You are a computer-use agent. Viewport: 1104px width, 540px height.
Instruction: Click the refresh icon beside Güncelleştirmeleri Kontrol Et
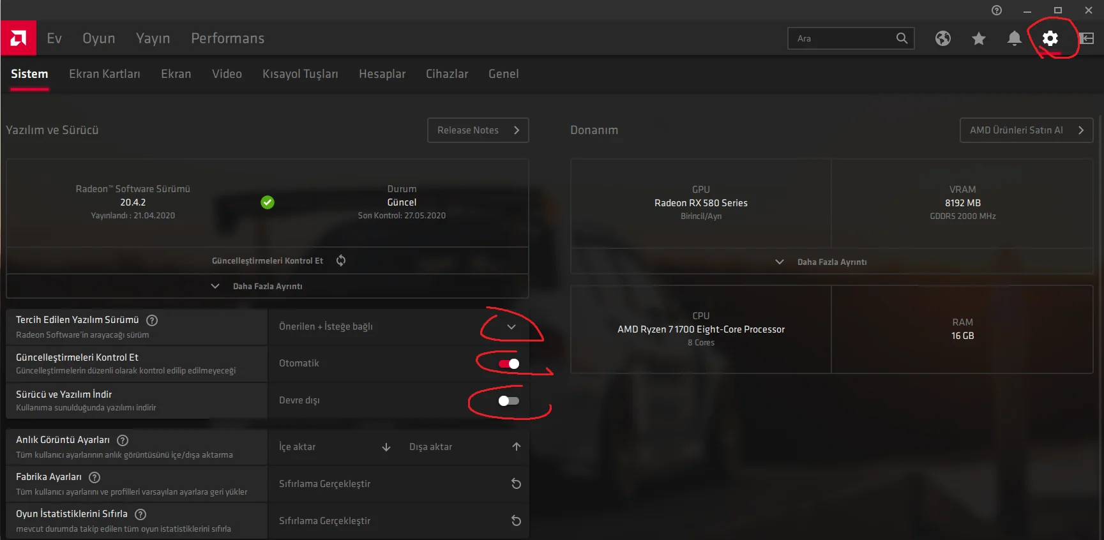point(341,260)
